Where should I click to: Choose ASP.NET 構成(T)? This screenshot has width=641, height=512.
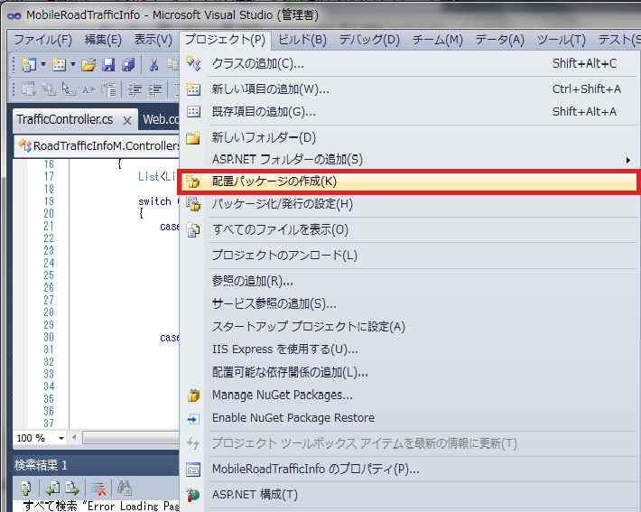(x=409, y=495)
